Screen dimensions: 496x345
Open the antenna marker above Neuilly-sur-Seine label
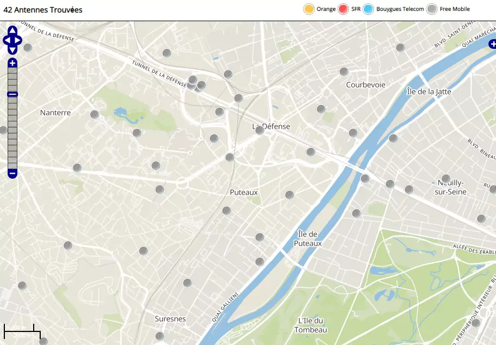(x=446, y=178)
